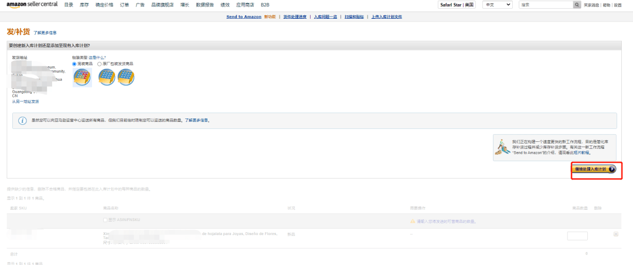Select the 混装商品 radio option
Screen dimensions: 633x265
pos(74,64)
